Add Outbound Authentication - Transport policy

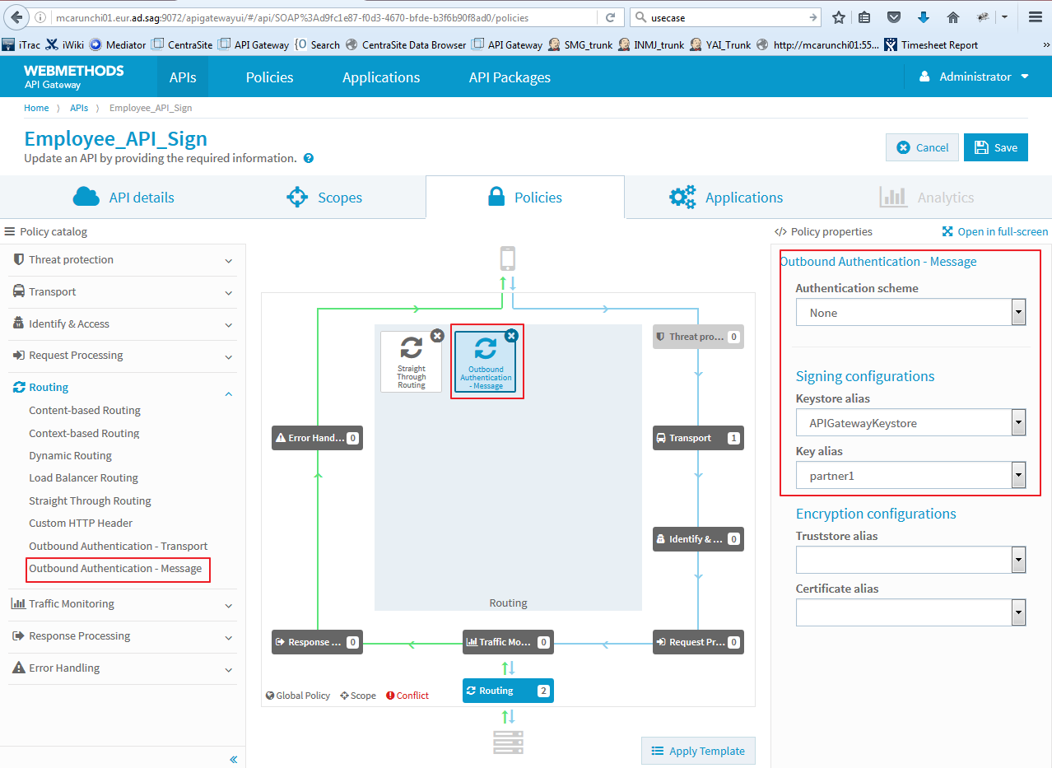coord(118,546)
